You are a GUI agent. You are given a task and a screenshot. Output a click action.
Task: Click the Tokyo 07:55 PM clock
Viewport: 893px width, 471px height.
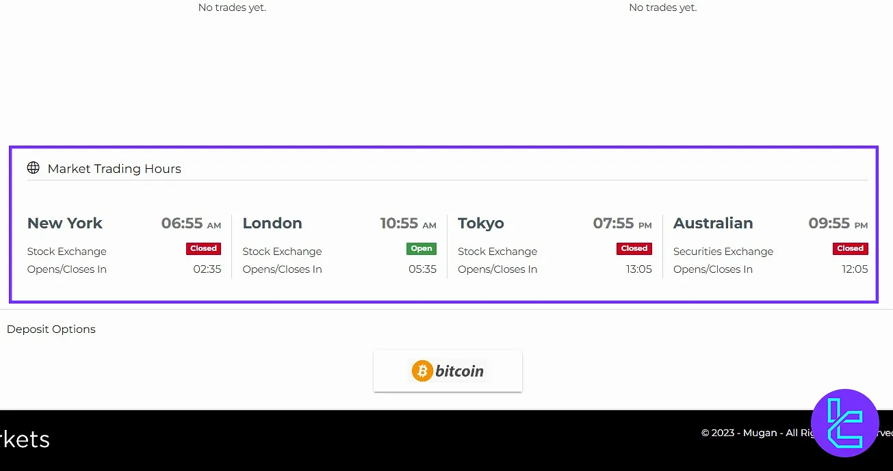pyautogui.click(x=622, y=224)
